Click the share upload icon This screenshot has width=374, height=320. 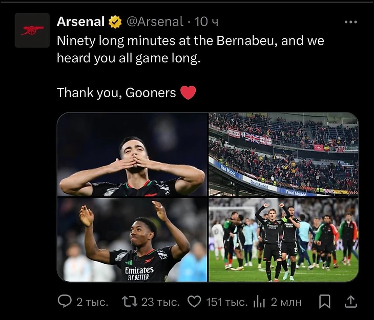point(351,302)
